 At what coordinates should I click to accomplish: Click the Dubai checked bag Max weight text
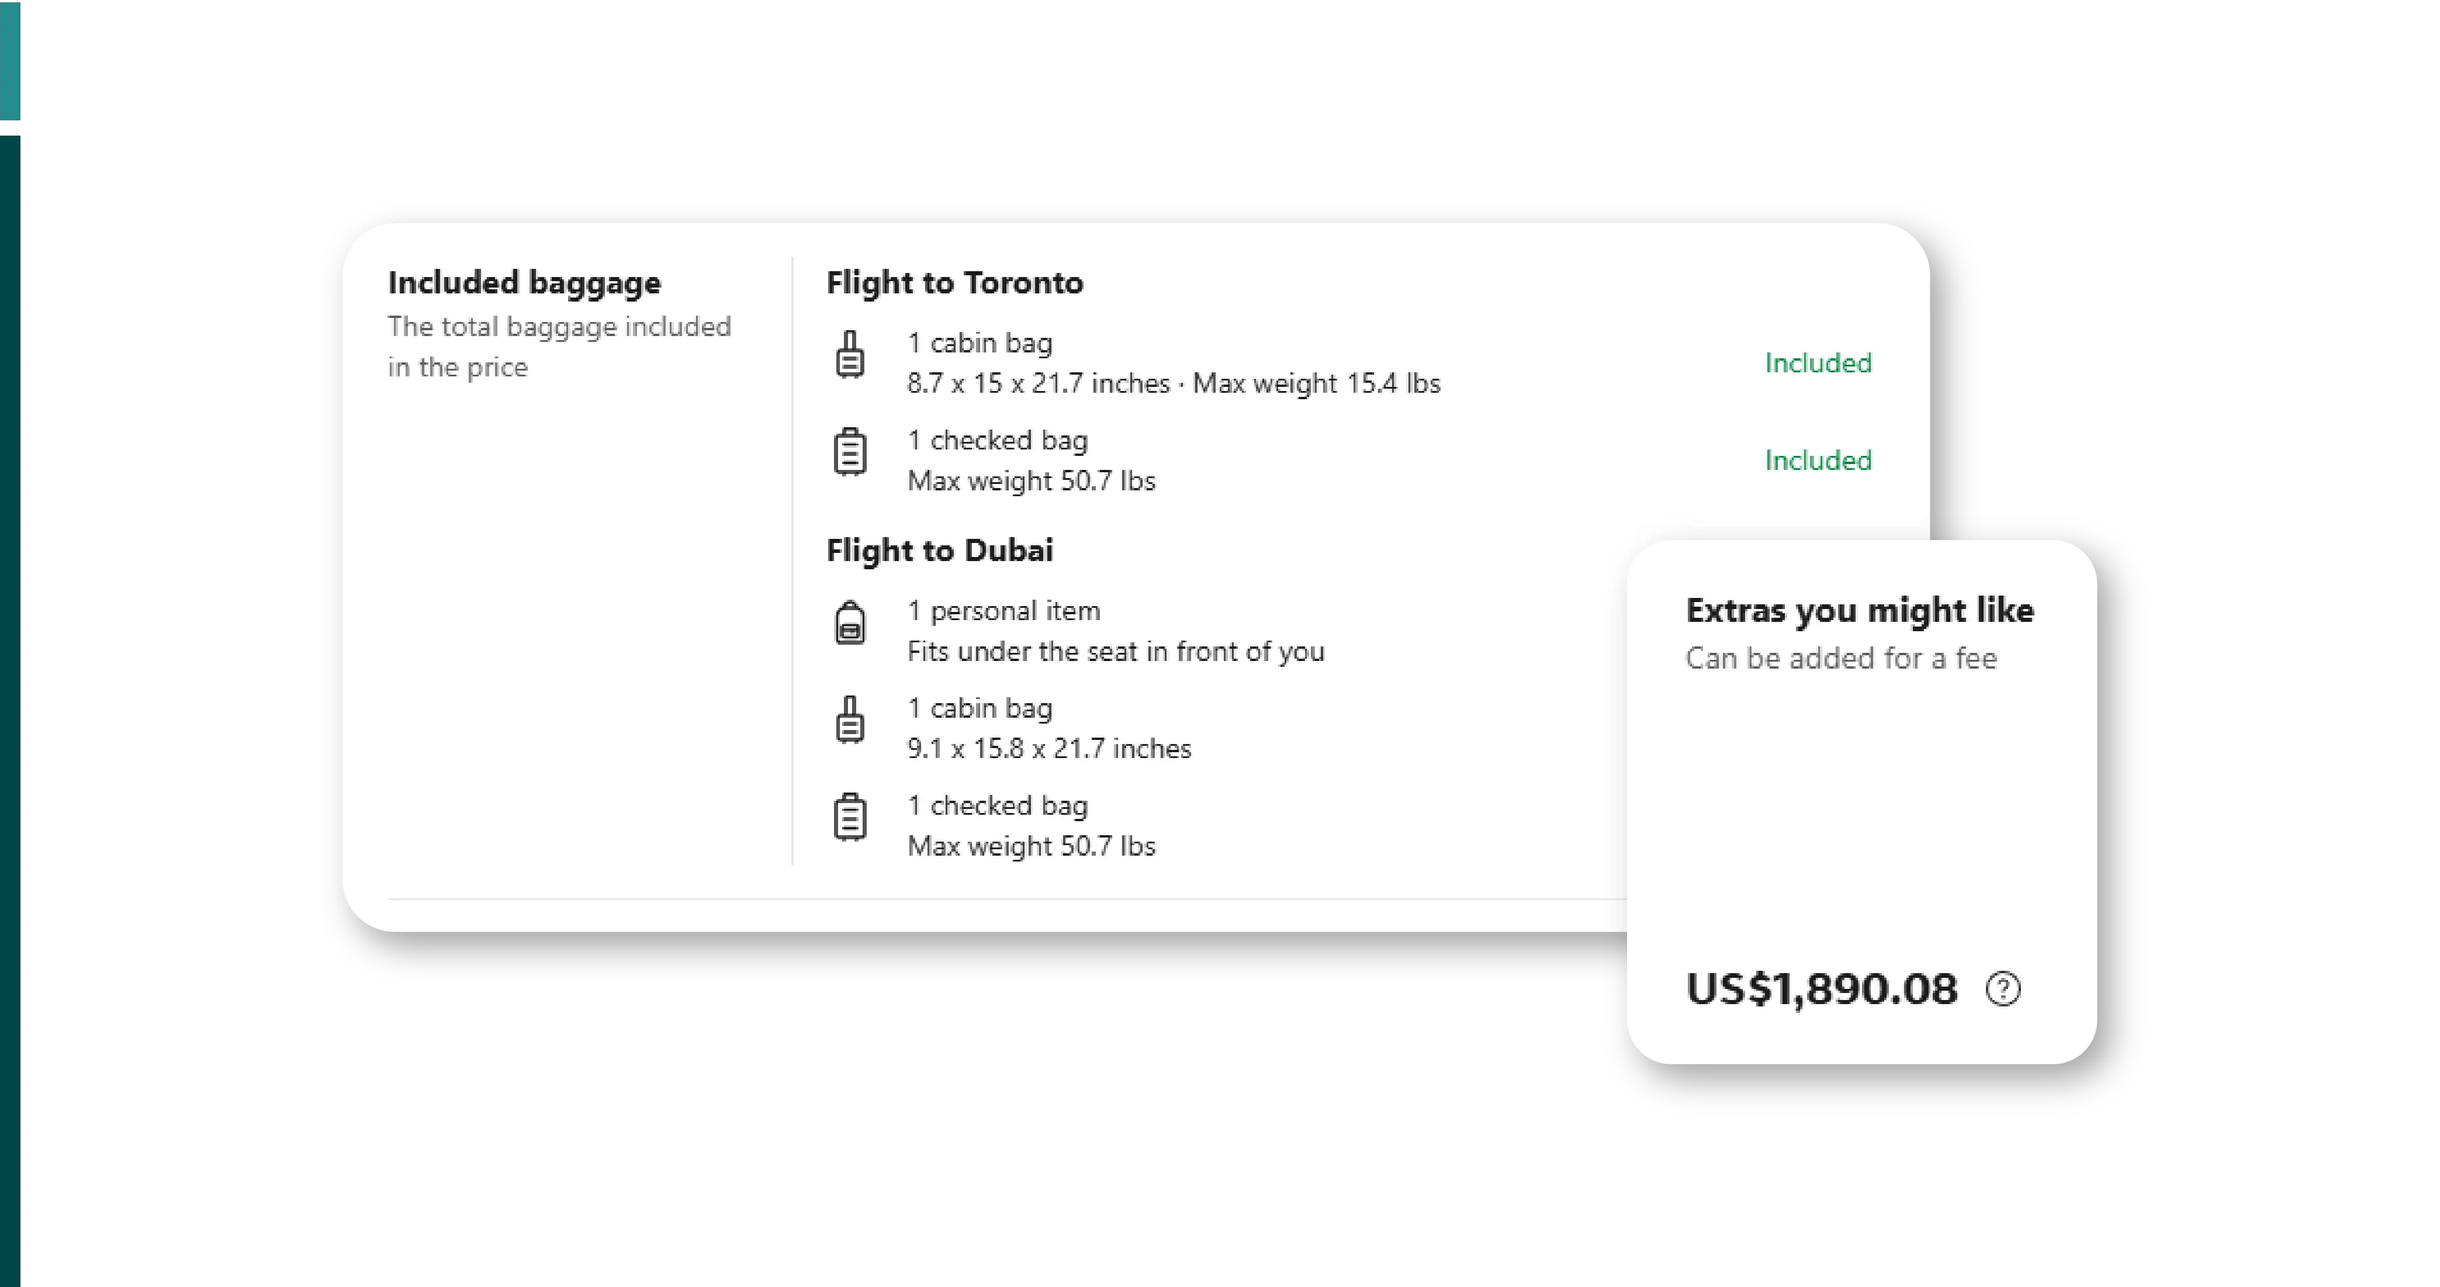pyautogui.click(x=1030, y=846)
